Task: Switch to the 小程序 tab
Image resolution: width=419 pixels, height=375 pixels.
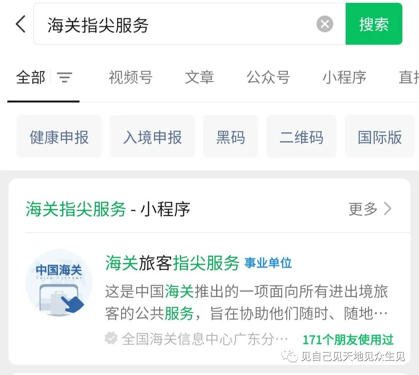Action: coord(344,78)
